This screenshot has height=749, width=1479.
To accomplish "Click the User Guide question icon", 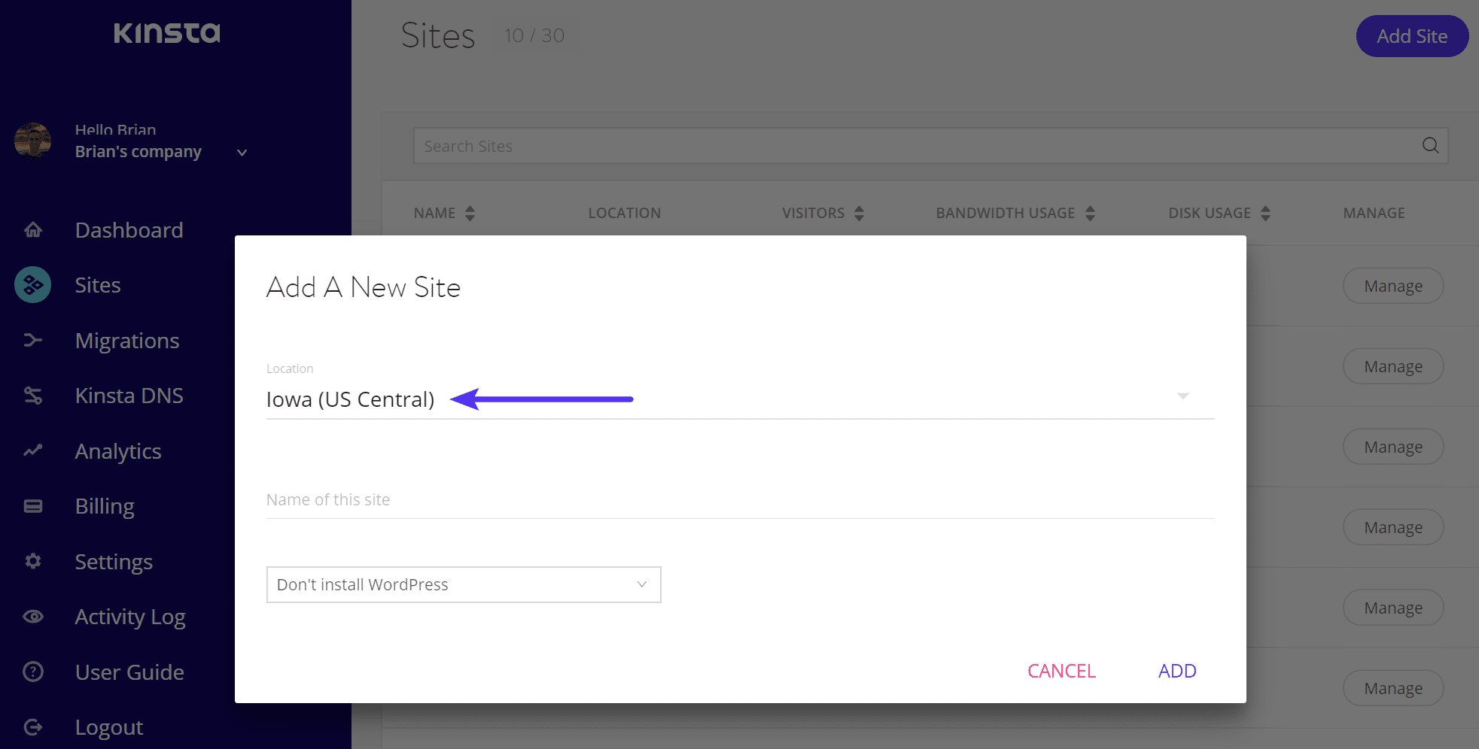I will 33,672.
